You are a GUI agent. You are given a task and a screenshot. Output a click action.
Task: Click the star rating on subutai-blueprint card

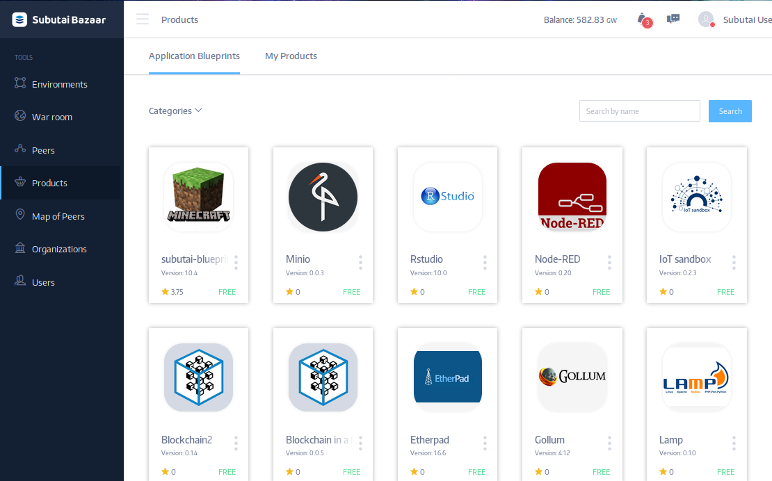[x=172, y=292]
